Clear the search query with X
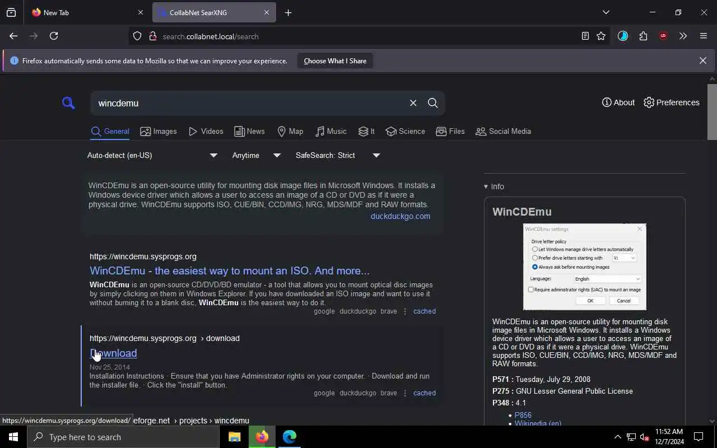This screenshot has height=448, width=717. (413, 103)
